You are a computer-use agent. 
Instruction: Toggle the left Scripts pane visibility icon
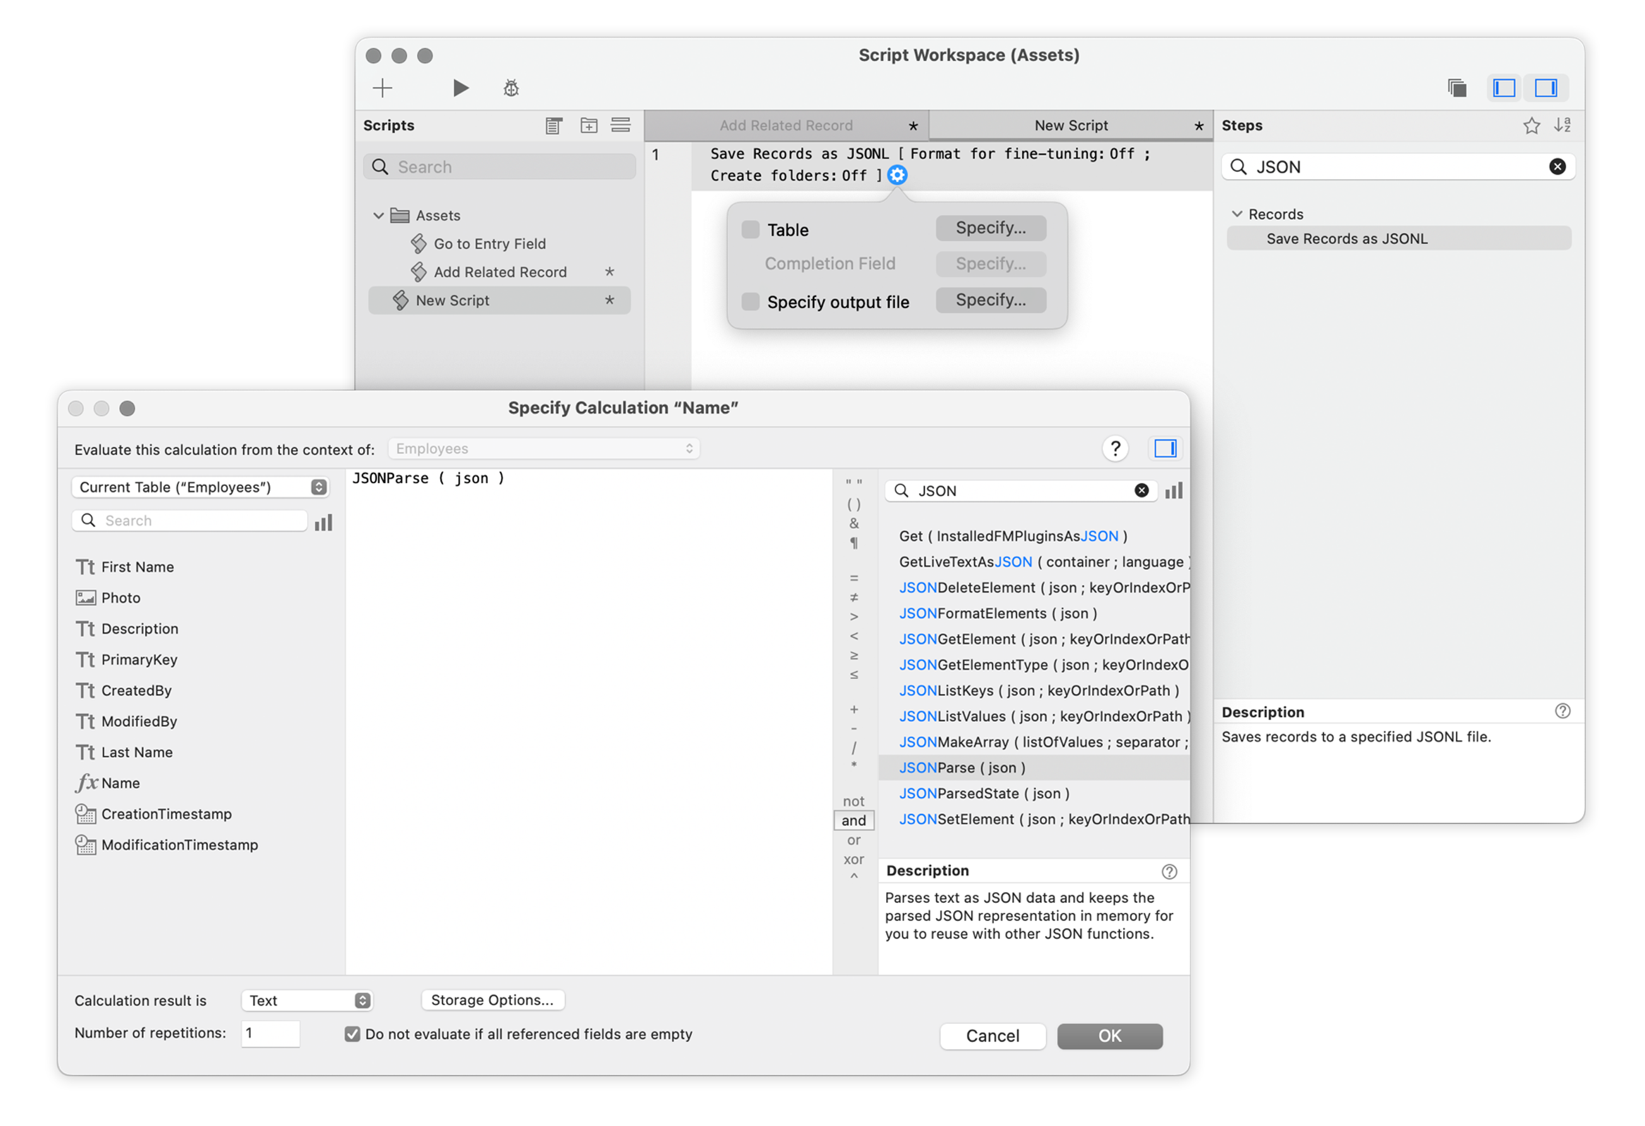click(1504, 88)
